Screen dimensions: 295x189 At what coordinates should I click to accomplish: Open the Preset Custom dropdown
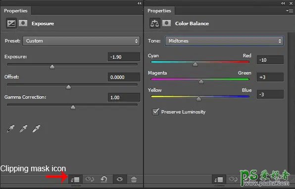[x=81, y=41]
